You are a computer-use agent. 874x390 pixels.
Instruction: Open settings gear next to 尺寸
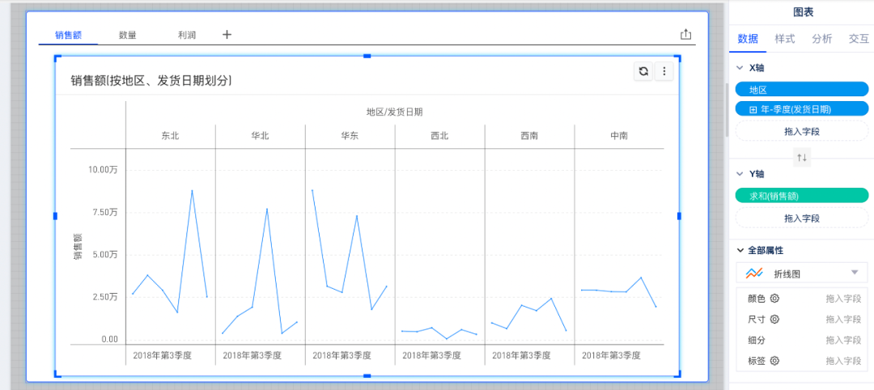(774, 320)
